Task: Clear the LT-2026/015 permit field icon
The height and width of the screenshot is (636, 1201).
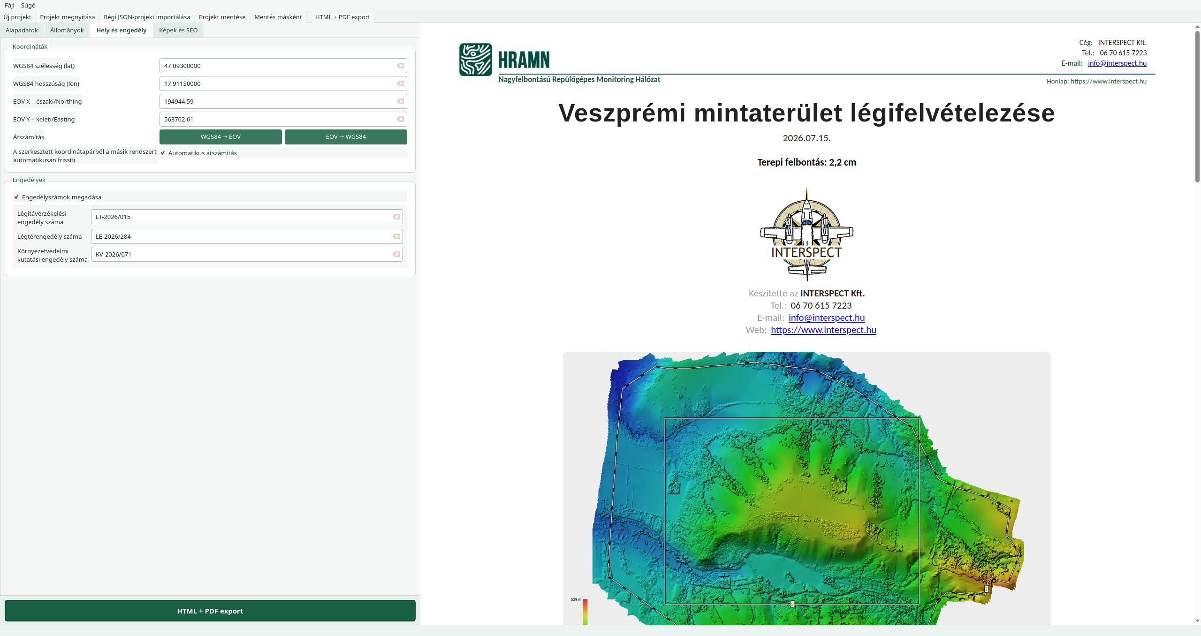Action: 396,217
